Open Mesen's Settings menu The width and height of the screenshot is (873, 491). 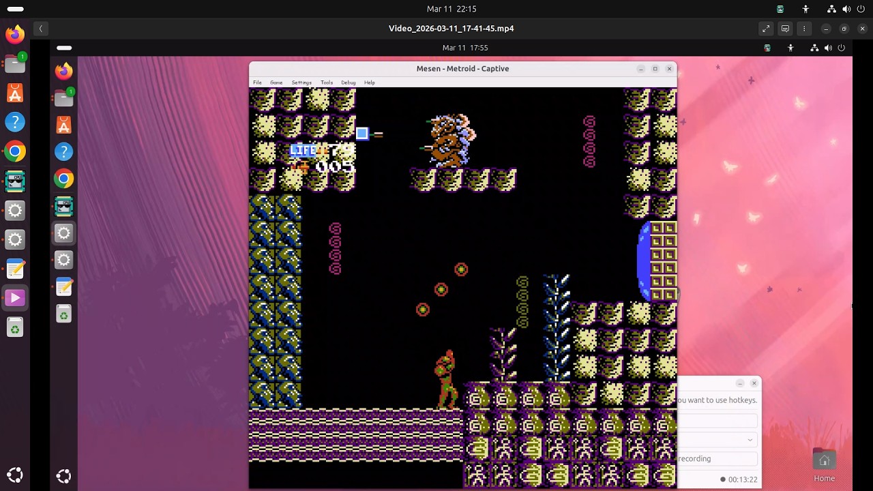coord(301,83)
